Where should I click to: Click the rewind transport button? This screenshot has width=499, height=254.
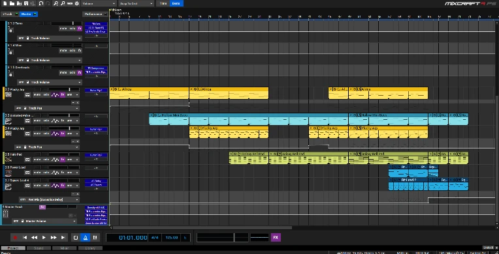[x=35, y=238]
